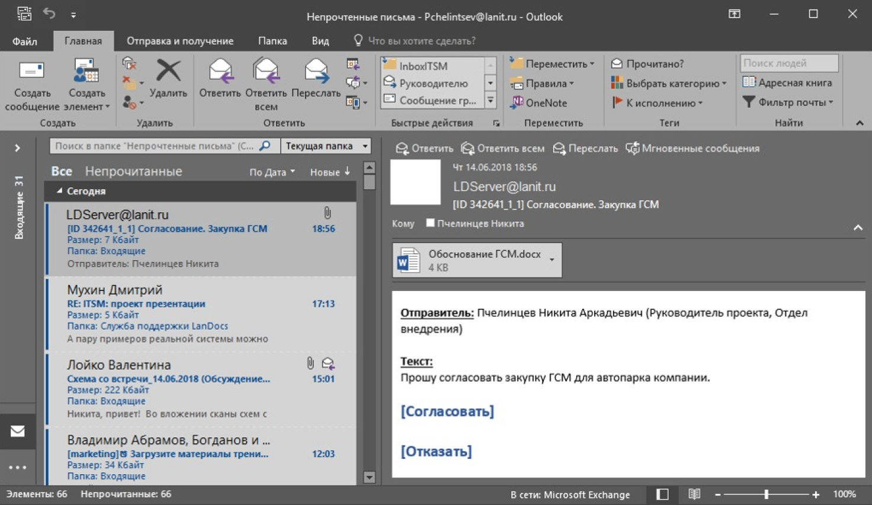Click the Поиск людей field
Viewport: 872px width, 505px height.
[x=789, y=63]
